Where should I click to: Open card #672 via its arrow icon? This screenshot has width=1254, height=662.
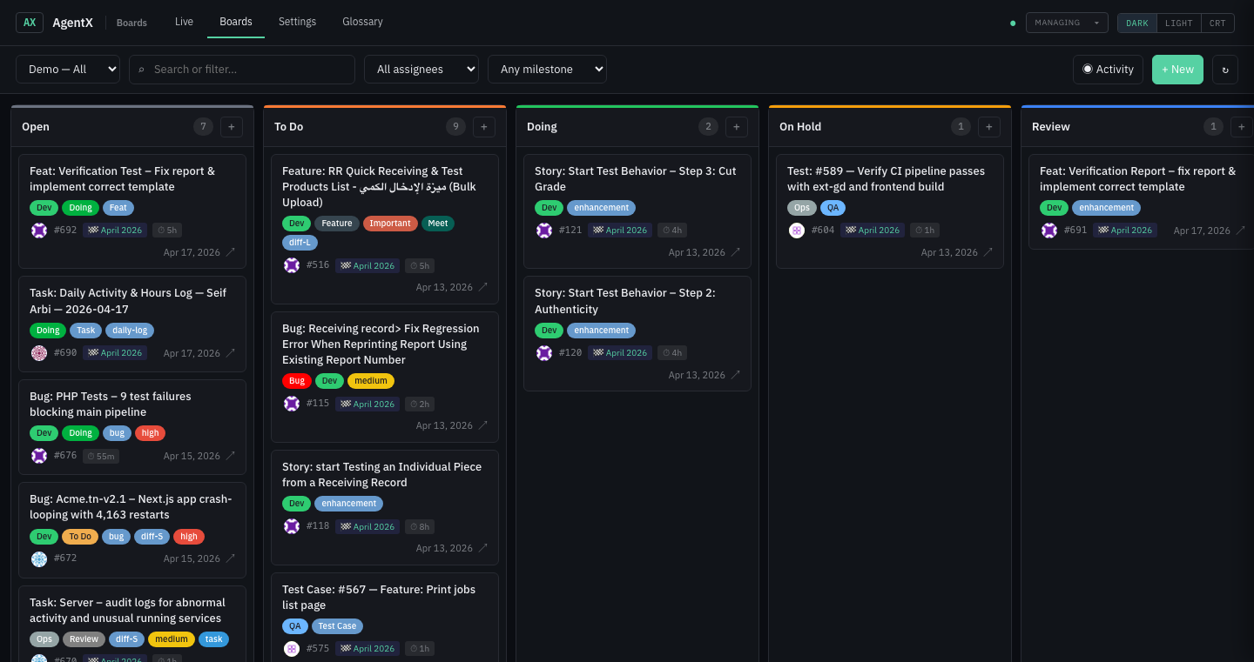click(231, 558)
